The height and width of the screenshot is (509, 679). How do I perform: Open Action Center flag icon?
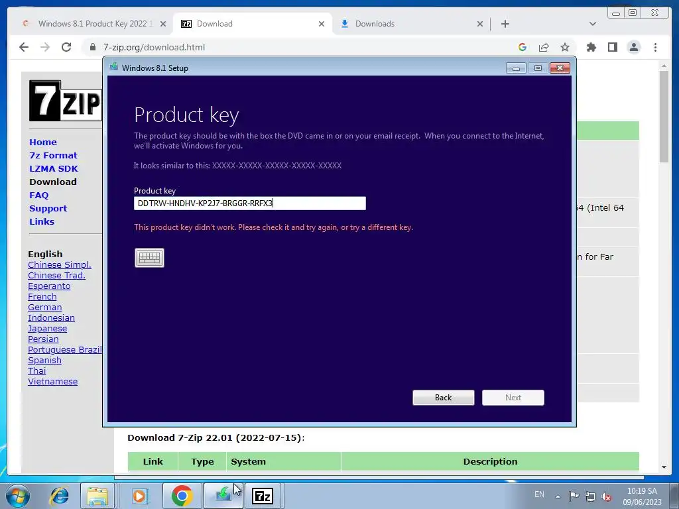pos(574,496)
